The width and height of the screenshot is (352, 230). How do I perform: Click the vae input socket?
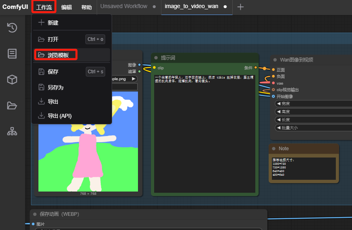273,83
